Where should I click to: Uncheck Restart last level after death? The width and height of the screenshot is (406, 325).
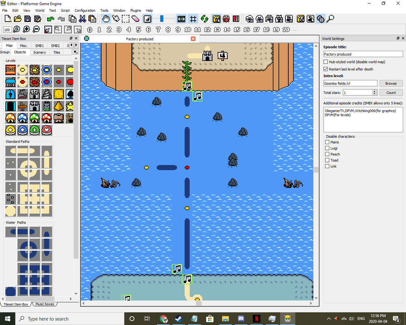click(326, 69)
